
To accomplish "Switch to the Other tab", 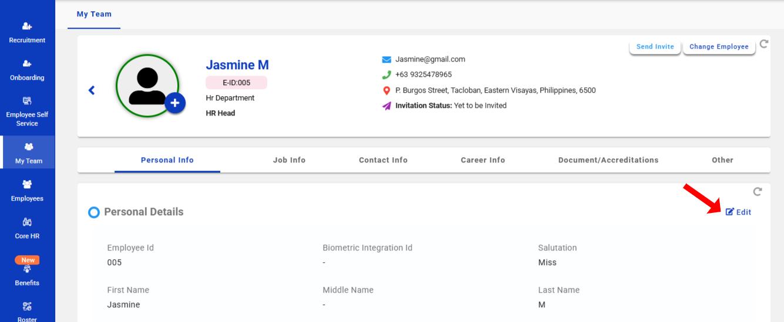I will 722,160.
